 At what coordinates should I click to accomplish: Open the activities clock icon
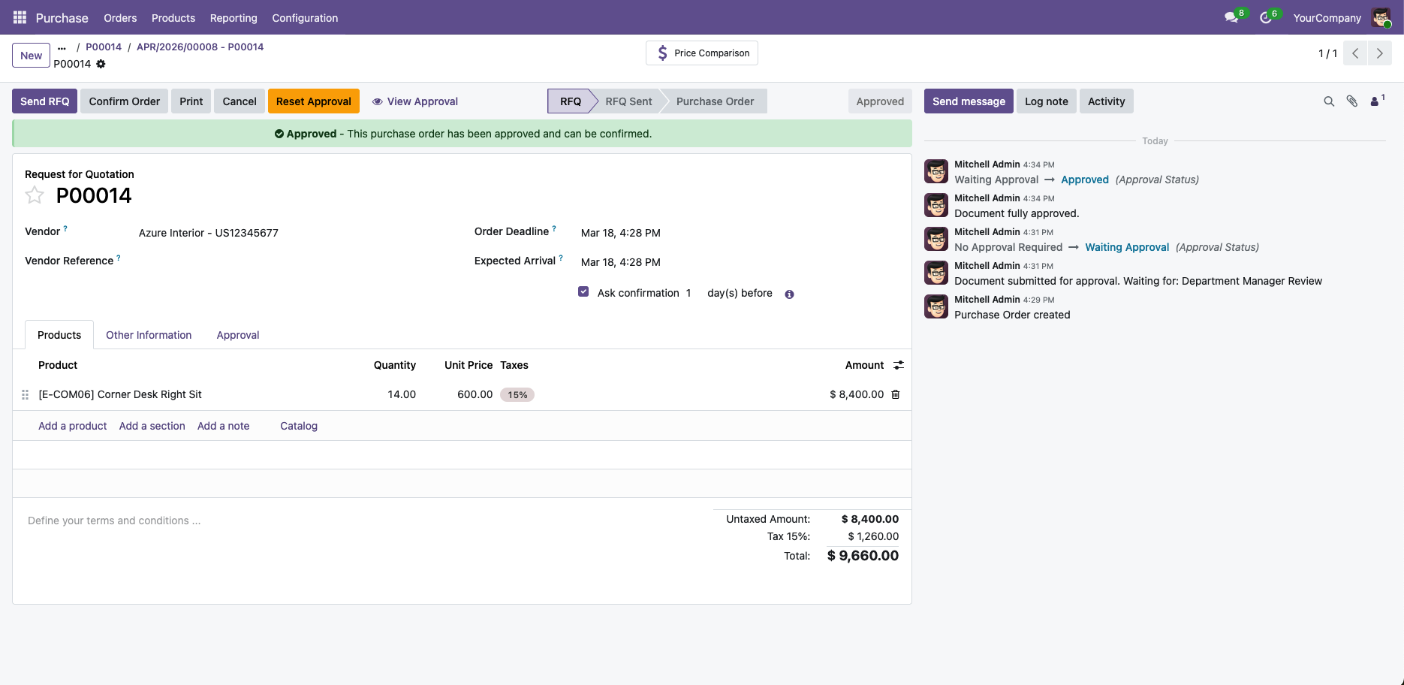(1266, 17)
